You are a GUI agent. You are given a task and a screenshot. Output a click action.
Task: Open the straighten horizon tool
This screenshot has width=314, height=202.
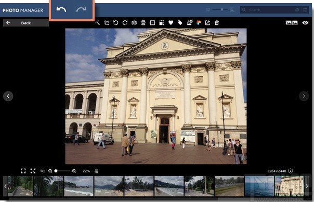(152, 23)
